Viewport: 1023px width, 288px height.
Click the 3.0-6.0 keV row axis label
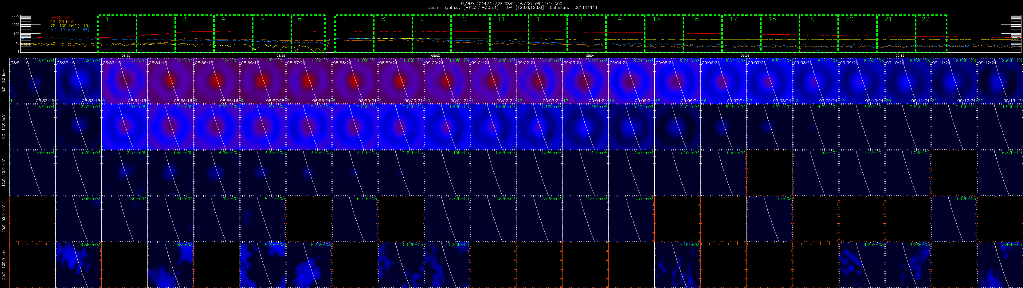pyautogui.click(x=4, y=81)
